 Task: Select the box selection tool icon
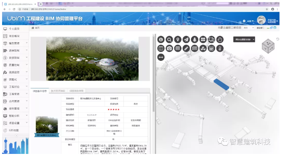(x=211, y=40)
